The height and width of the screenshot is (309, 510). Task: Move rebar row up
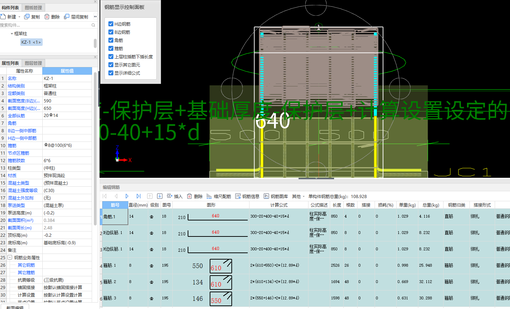[150, 196]
